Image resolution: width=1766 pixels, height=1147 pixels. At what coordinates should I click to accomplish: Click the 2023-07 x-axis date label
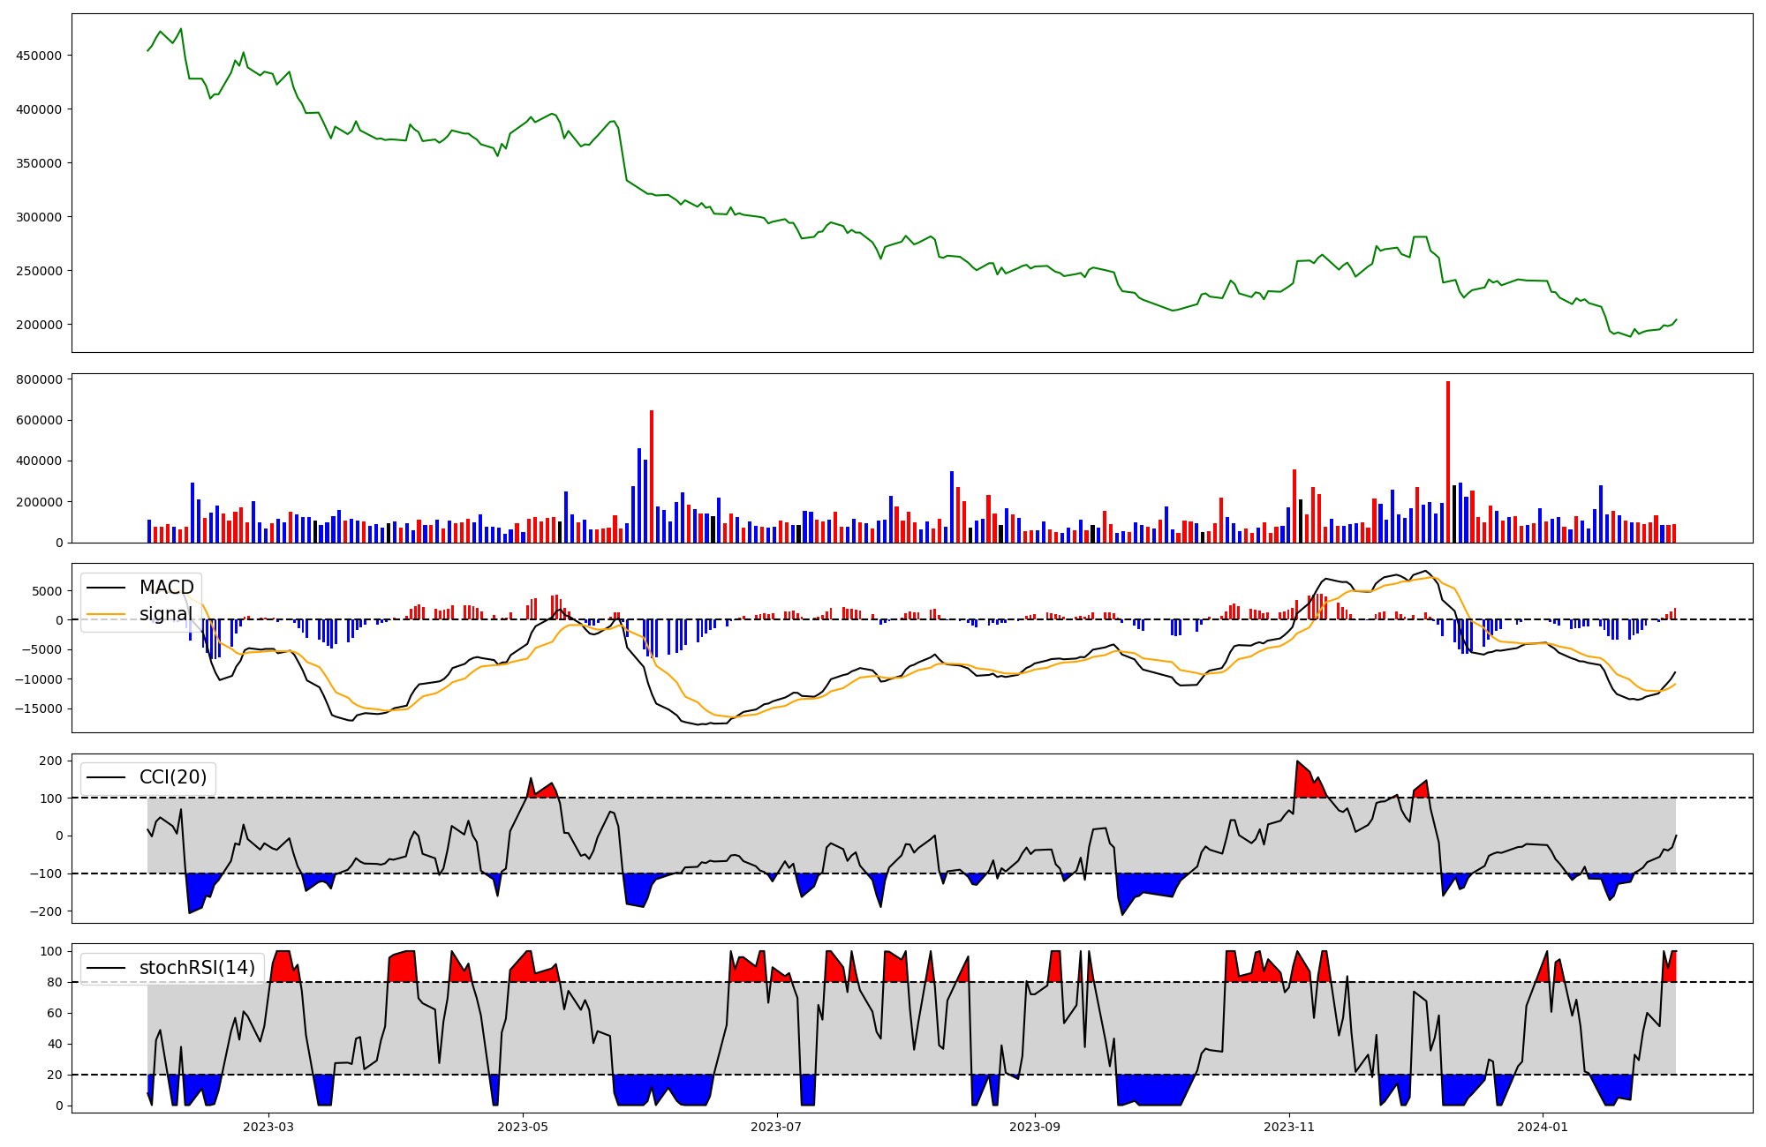tap(777, 1126)
